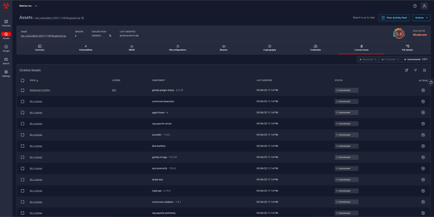
Task: Open the Actions dropdown menu
Action: point(421,18)
